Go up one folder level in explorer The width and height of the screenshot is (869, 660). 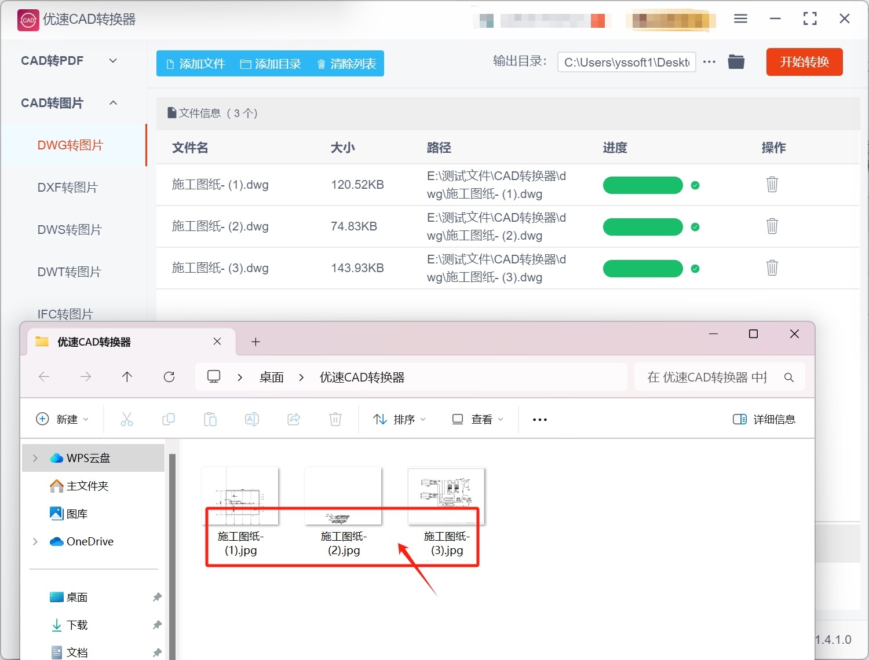pyautogui.click(x=127, y=377)
